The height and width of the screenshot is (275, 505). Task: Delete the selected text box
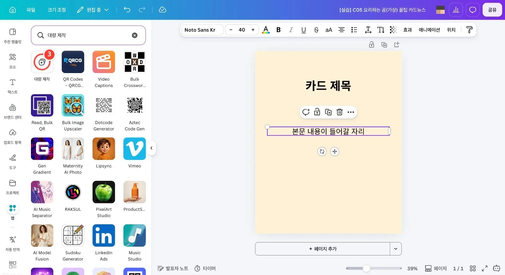[340, 112]
